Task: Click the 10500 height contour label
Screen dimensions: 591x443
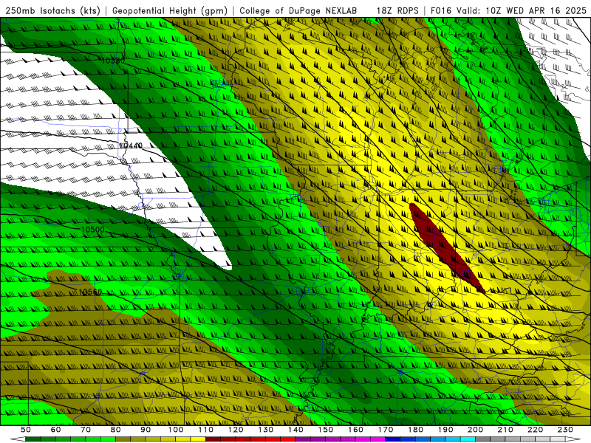Action: pos(93,230)
